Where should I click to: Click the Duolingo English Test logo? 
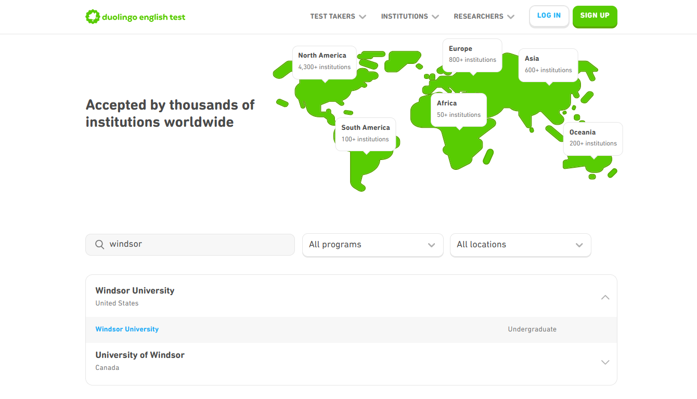coord(135,17)
